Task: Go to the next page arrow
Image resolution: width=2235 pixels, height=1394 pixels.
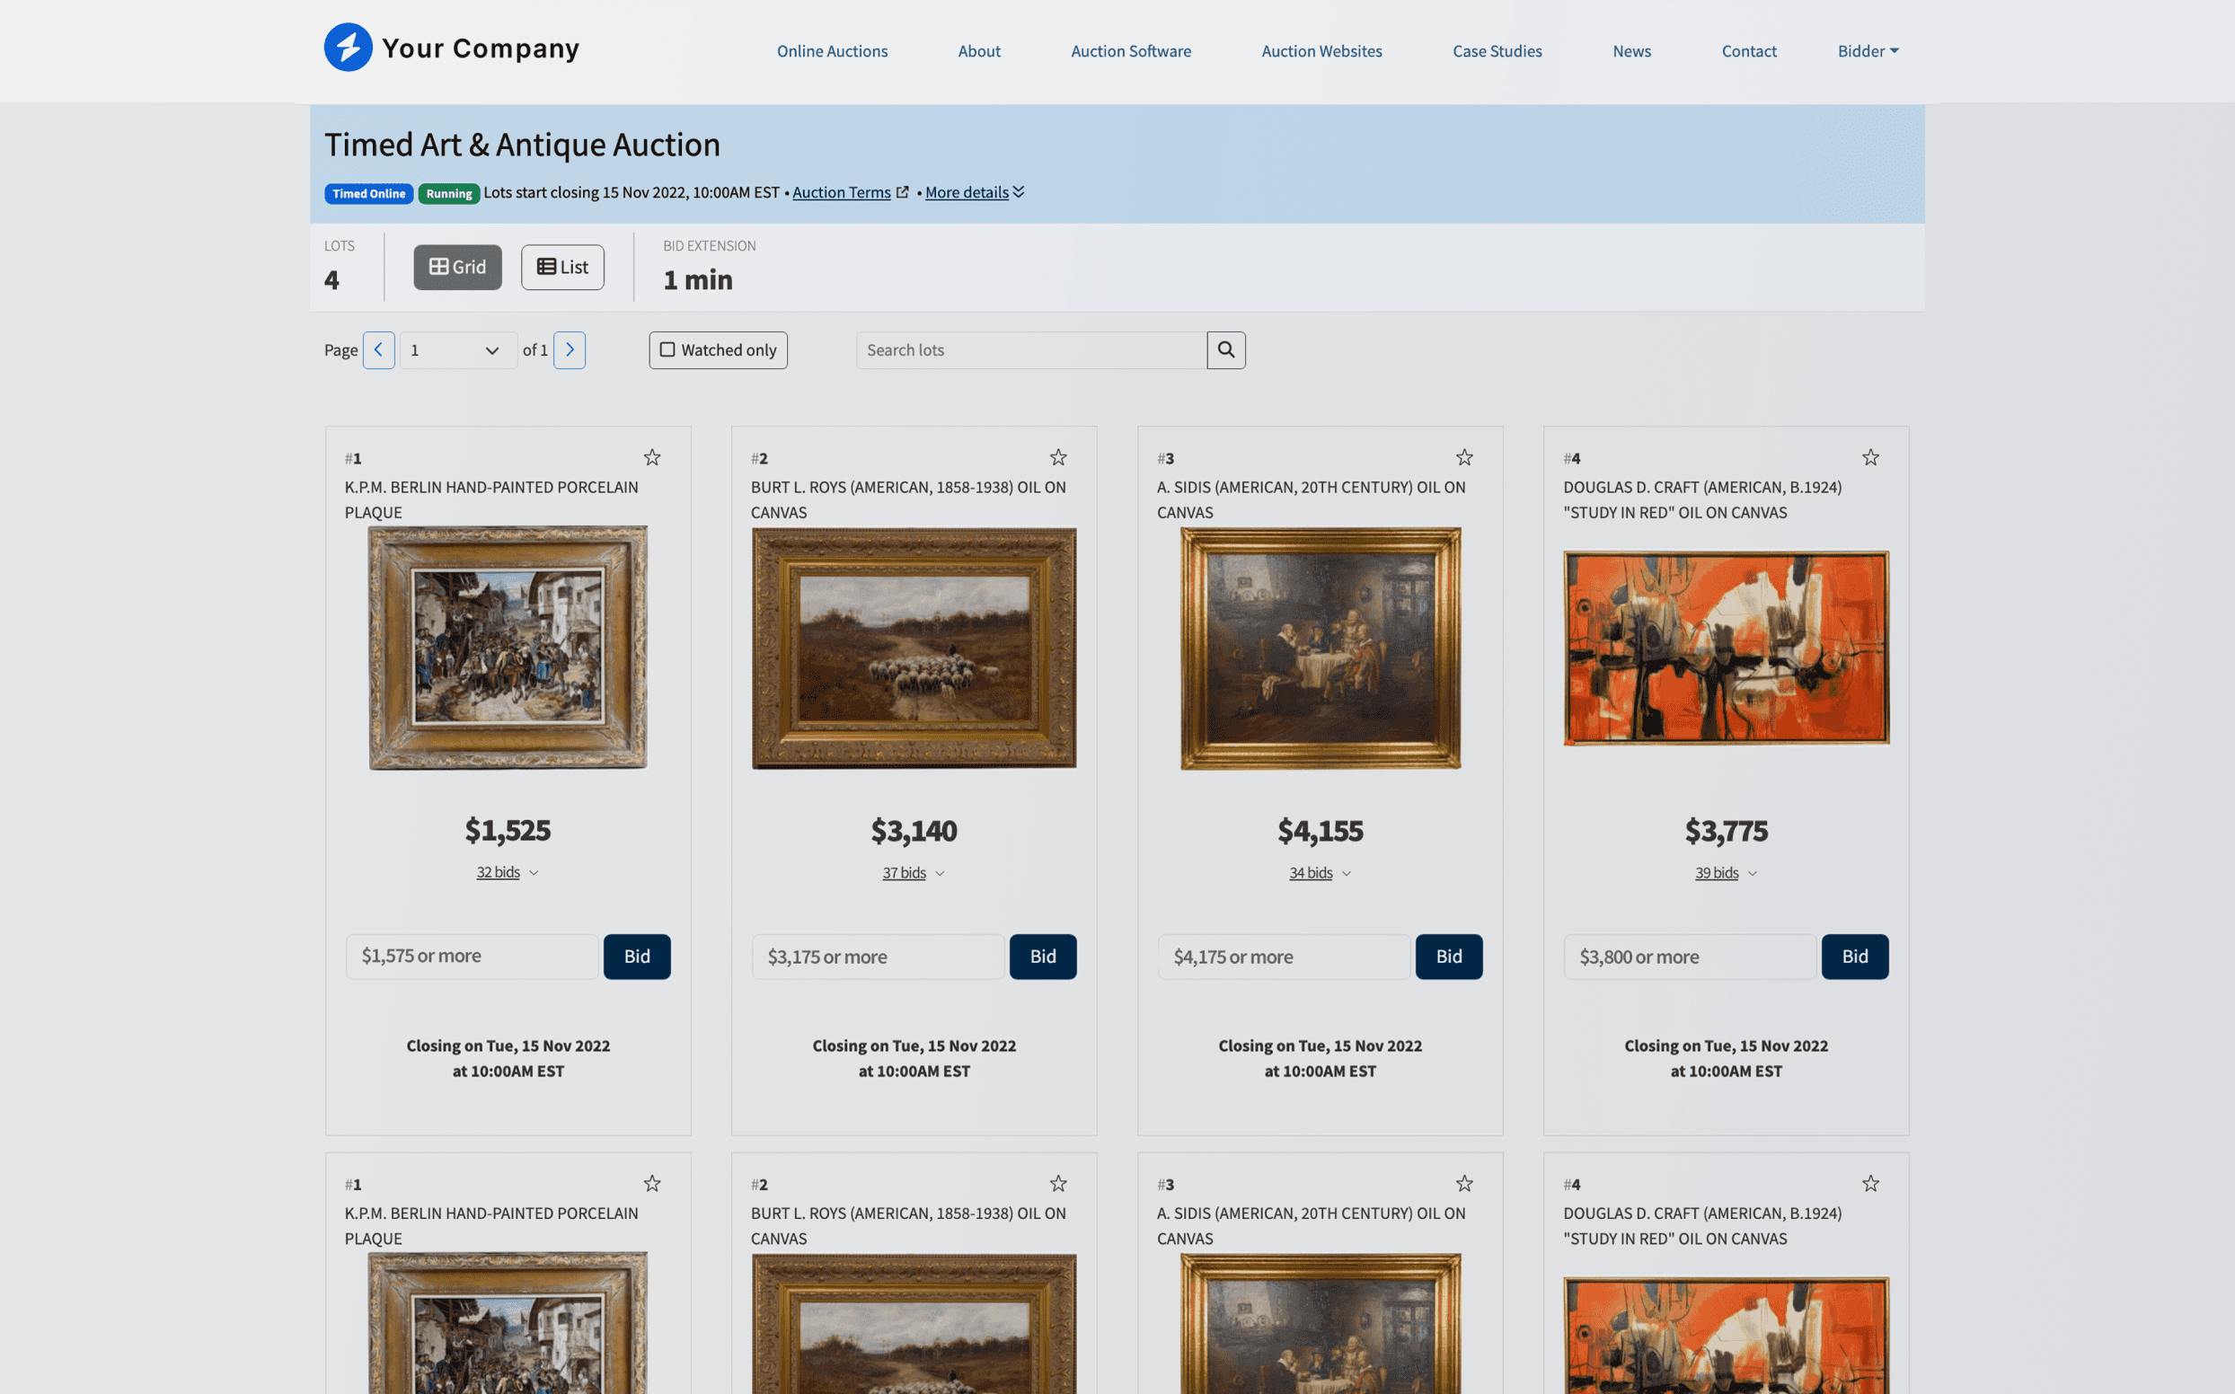Action: 569,350
